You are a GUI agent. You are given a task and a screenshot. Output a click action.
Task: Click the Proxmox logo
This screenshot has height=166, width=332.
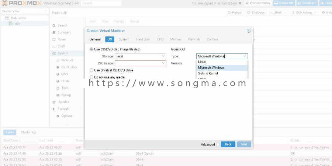[x=21, y=3]
